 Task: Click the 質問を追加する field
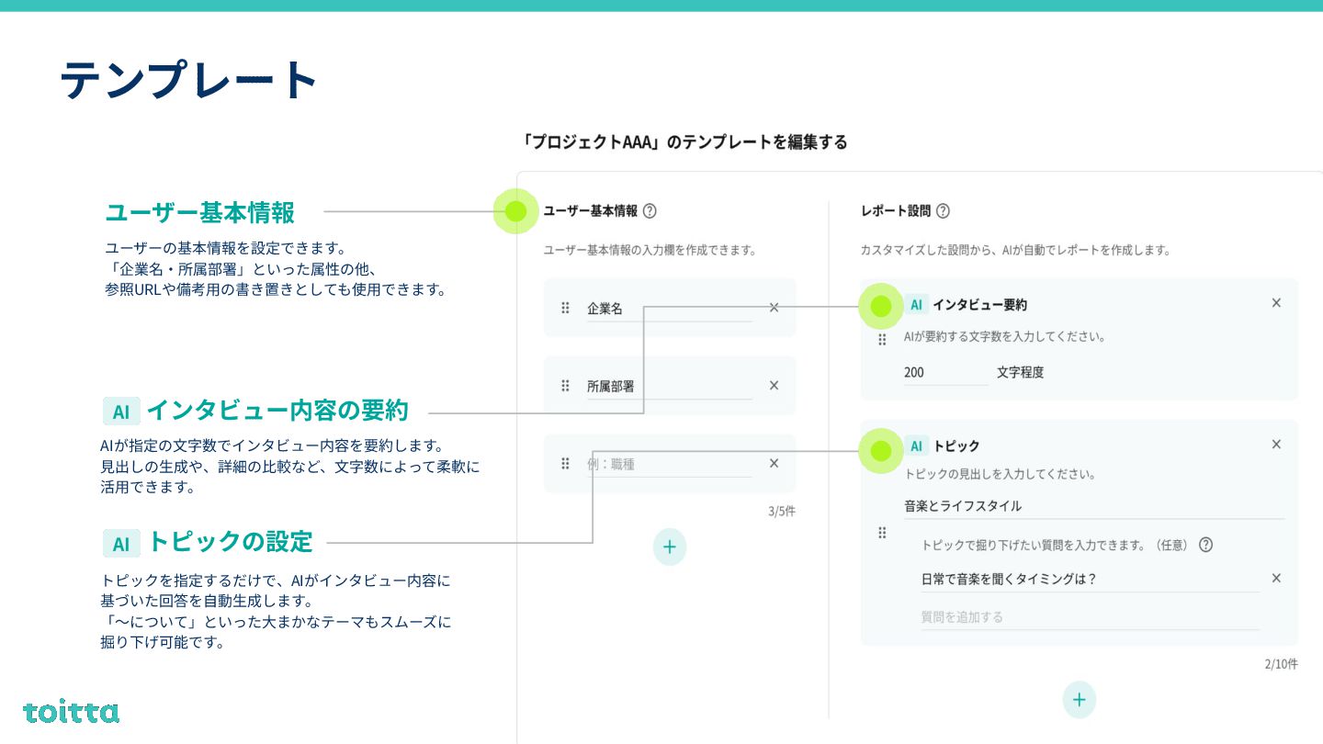click(x=1090, y=617)
